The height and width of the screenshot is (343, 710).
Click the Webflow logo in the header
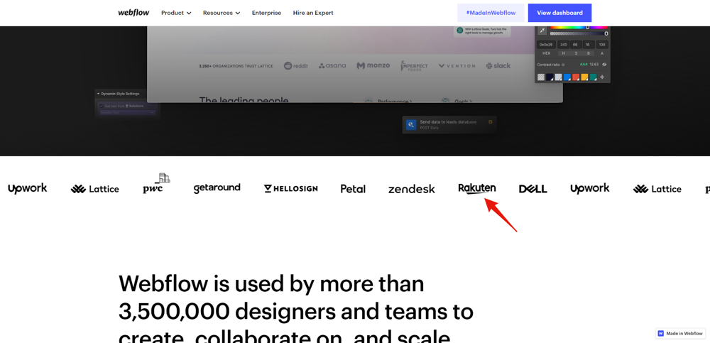point(133,13)
